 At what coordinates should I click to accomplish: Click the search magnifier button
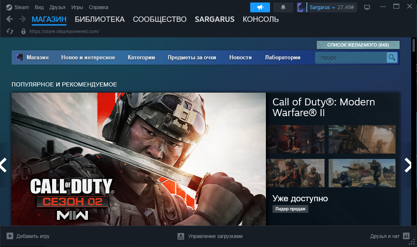(x=392, y=57)
